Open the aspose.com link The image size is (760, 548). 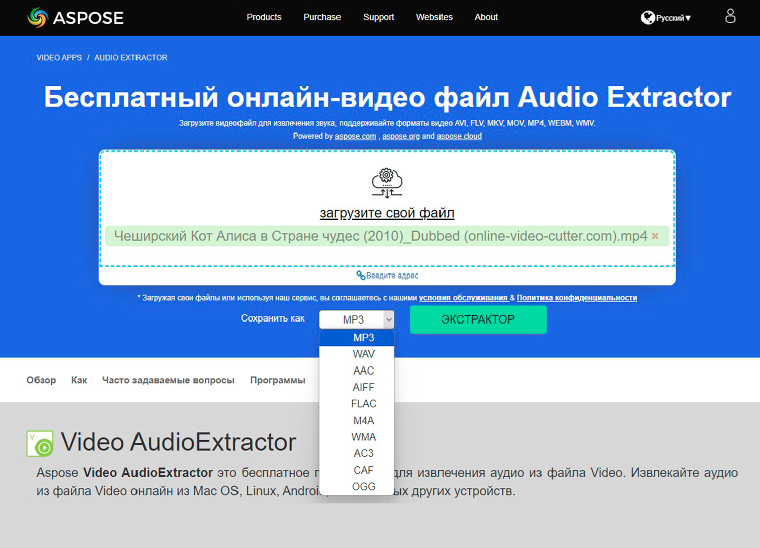[x=355, y=136]
